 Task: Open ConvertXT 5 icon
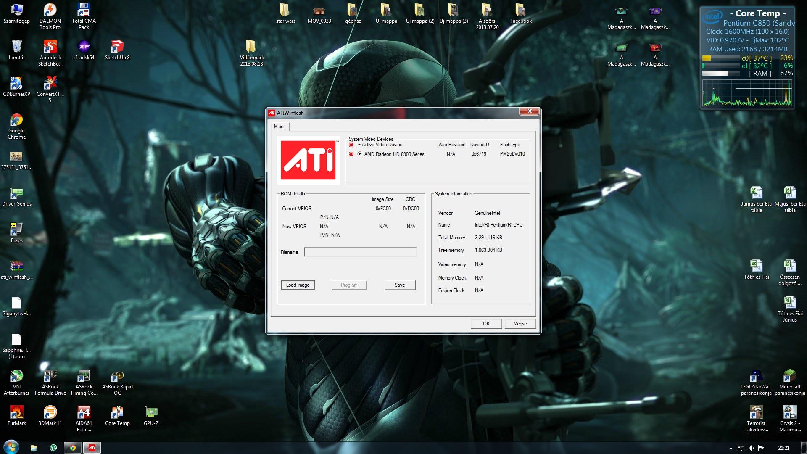[x=50, y=90]
